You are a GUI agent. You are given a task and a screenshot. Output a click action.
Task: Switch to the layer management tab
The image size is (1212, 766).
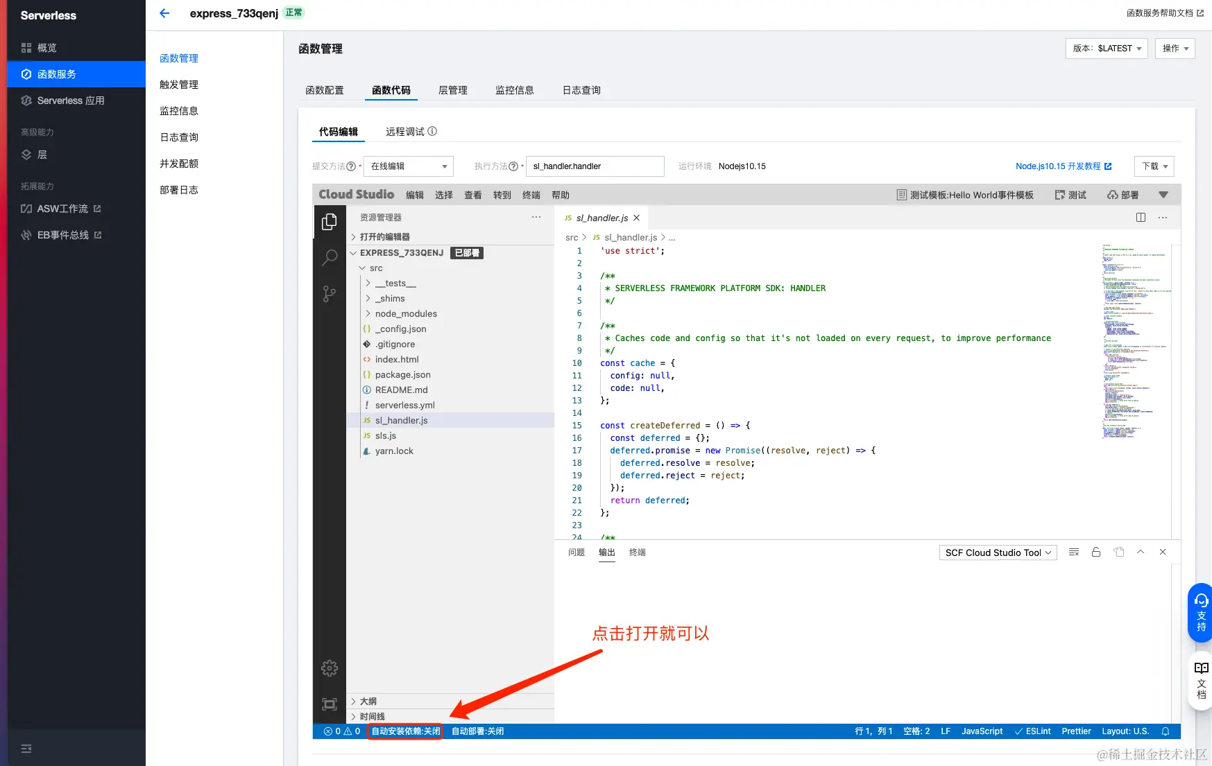(x=453, y=90)
